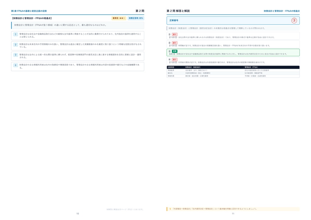Click the title 【財務会計と管理会計・FP&Aの相違点】
This screenshot has height=220, width=311.
(32, 18)
